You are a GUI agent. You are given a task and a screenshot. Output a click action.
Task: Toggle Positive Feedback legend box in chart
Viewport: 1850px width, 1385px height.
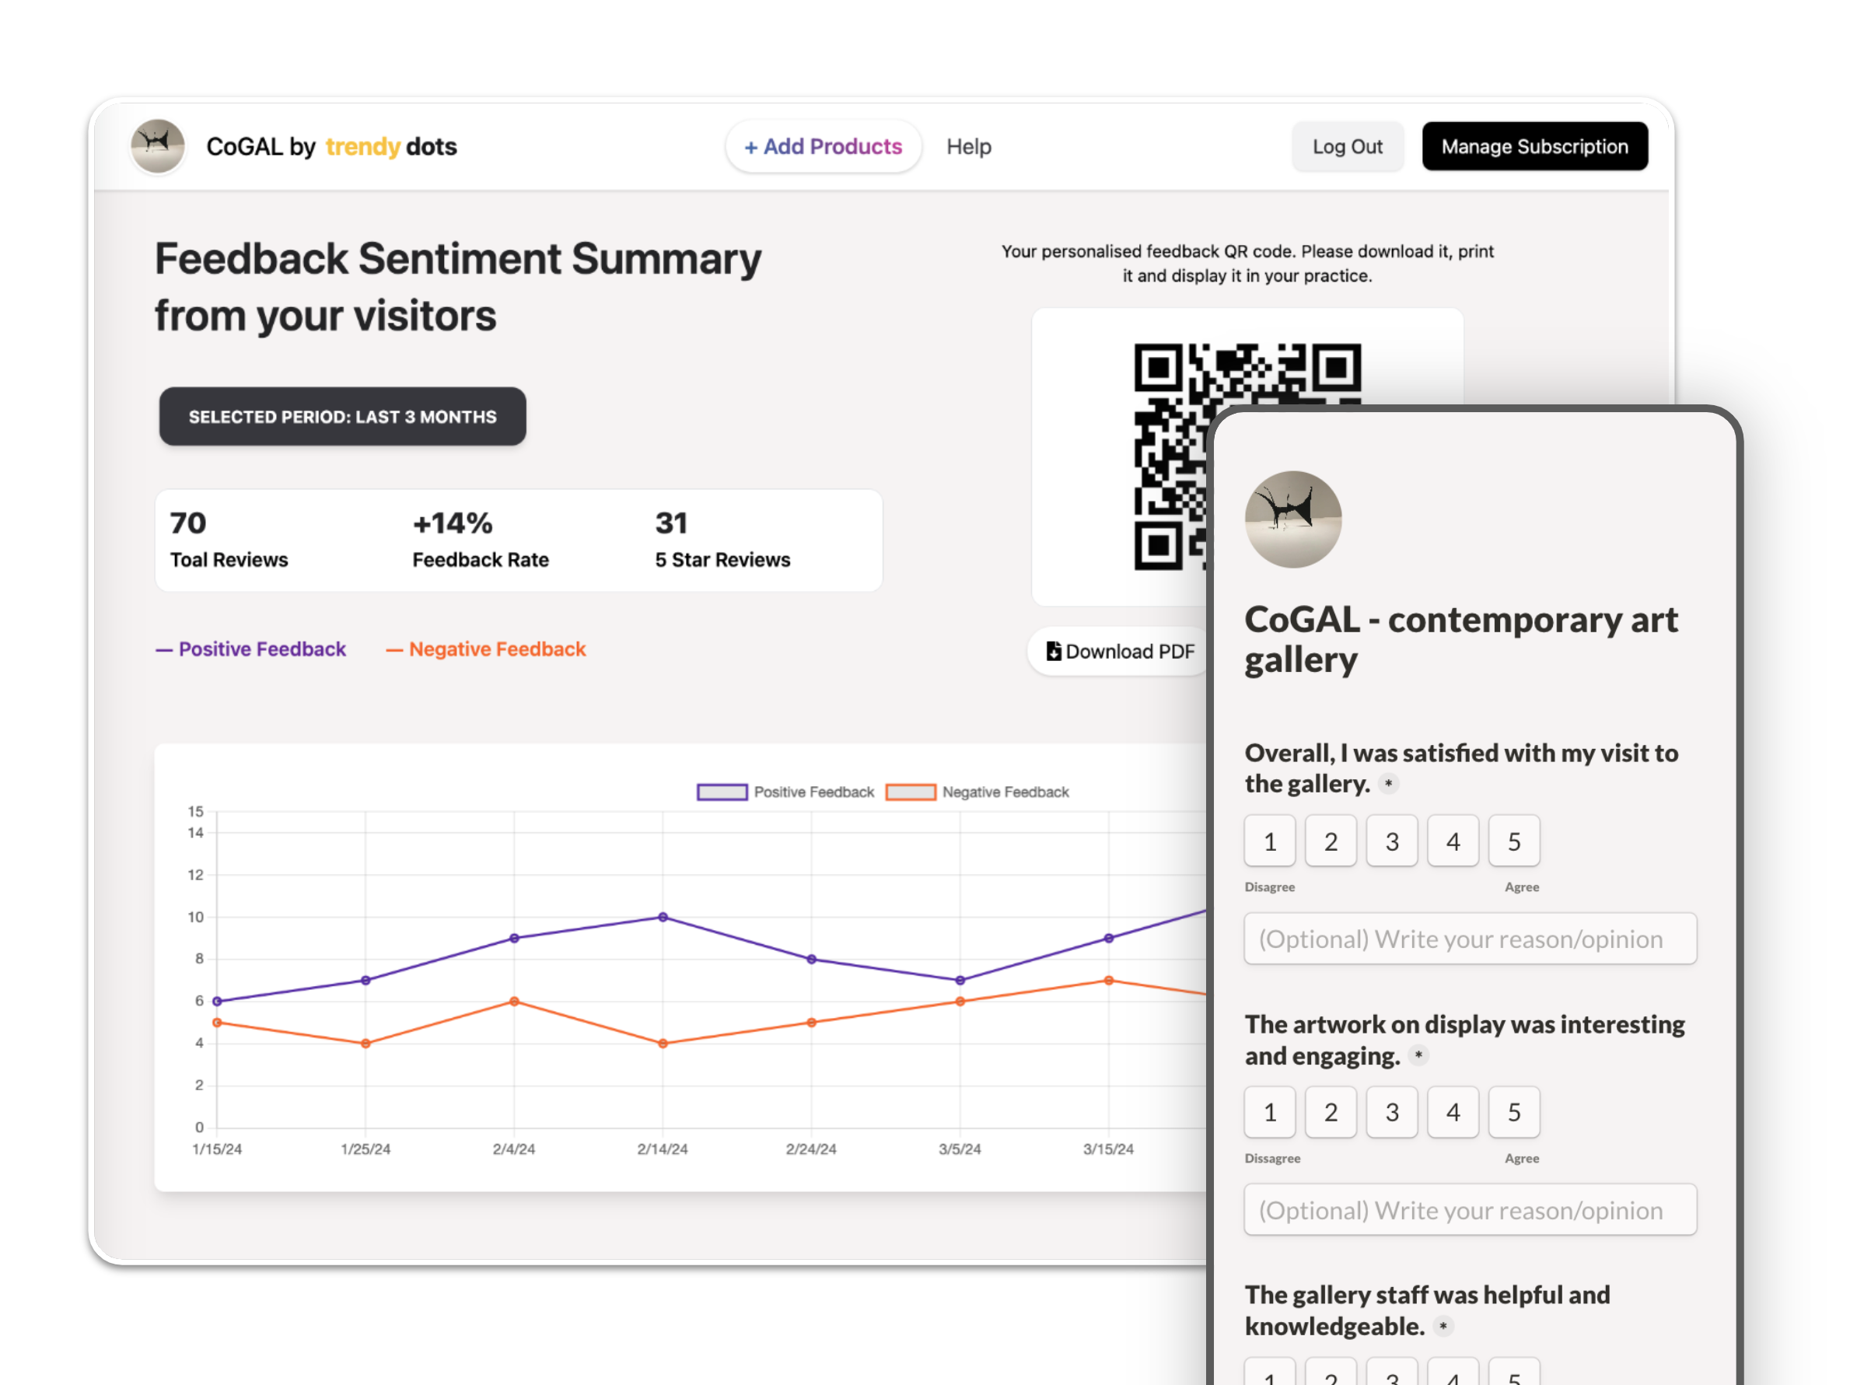pos(722,792)
